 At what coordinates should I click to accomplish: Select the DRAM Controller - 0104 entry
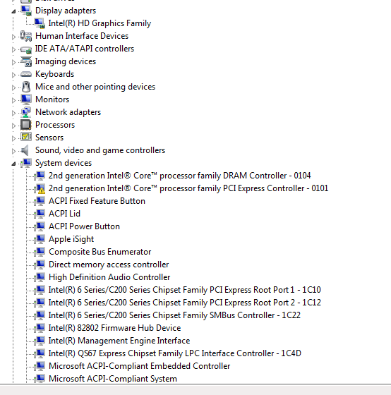[179, 176]
